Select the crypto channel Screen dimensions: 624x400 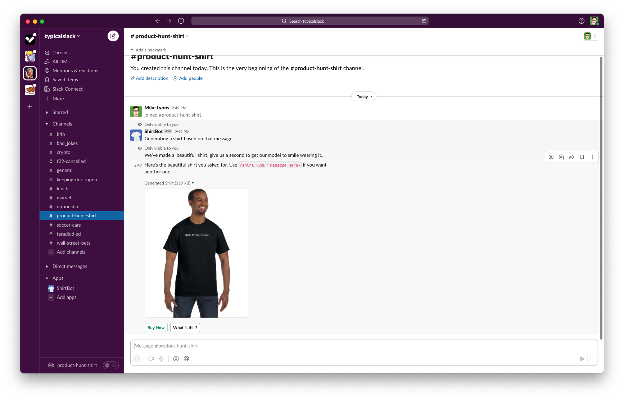[63, 152]
